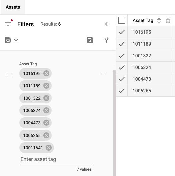Viewport: 175px width, 176px height.
Task: Open the saved search document icon
Action: pyautogui.click(x=8, y=40)
